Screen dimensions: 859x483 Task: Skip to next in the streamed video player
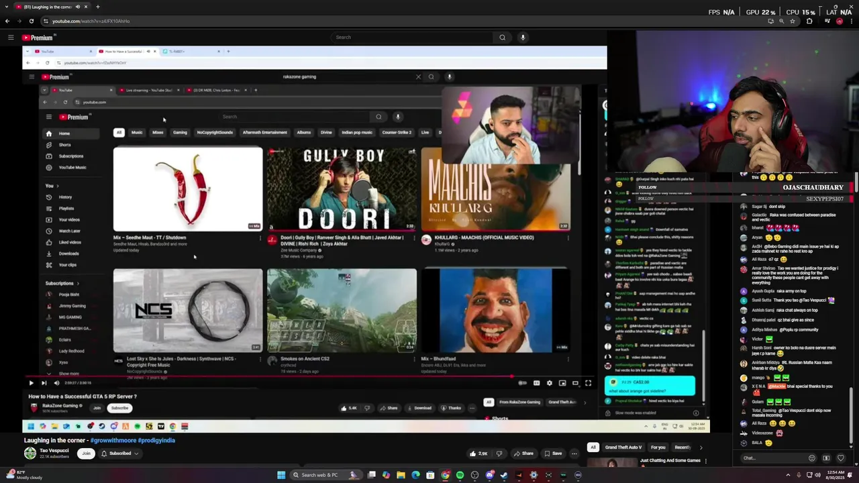pos(44,383)
